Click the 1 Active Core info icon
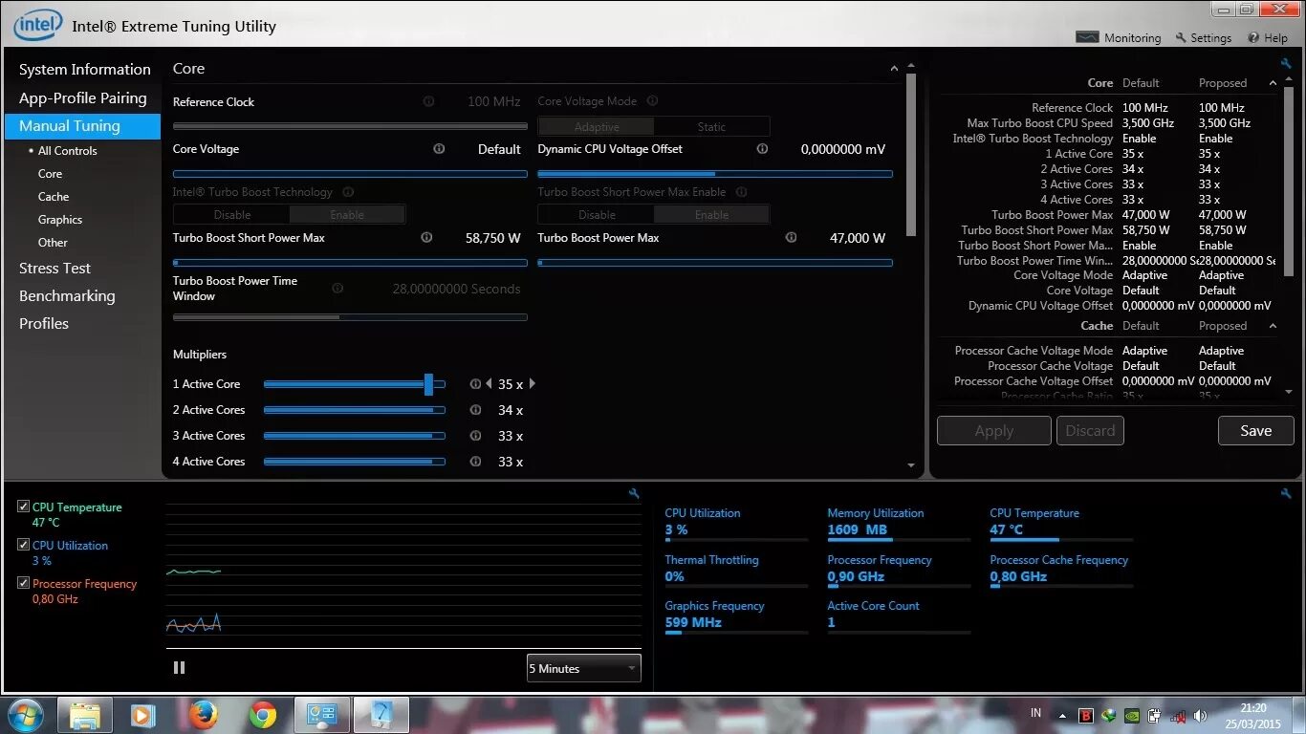1306x734 pixels. click(x=475, y=384)
